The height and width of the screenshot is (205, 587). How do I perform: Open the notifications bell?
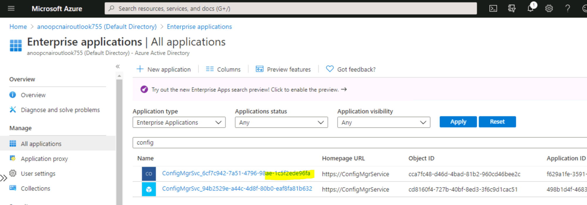(531, 8)
